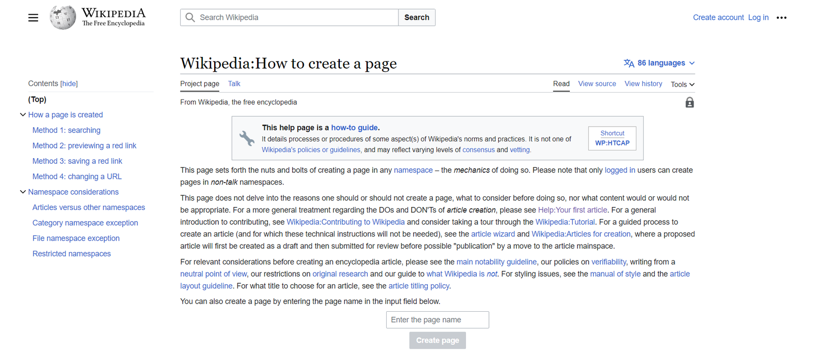Image resolution: width=814 pixels, height=360 pixels.
Task: Open the 'article wizard' link
Action: 493,234
